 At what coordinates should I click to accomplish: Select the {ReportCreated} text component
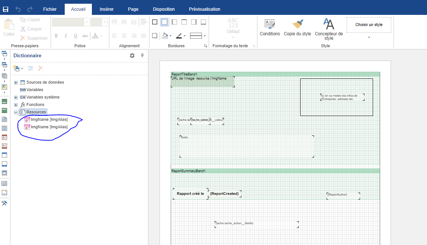point(225,194)
